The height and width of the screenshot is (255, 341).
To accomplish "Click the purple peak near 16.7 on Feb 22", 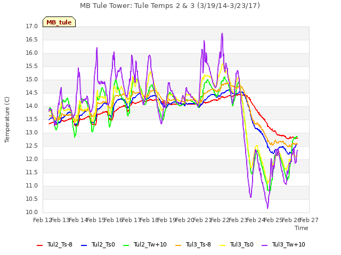I will [222, 33].
